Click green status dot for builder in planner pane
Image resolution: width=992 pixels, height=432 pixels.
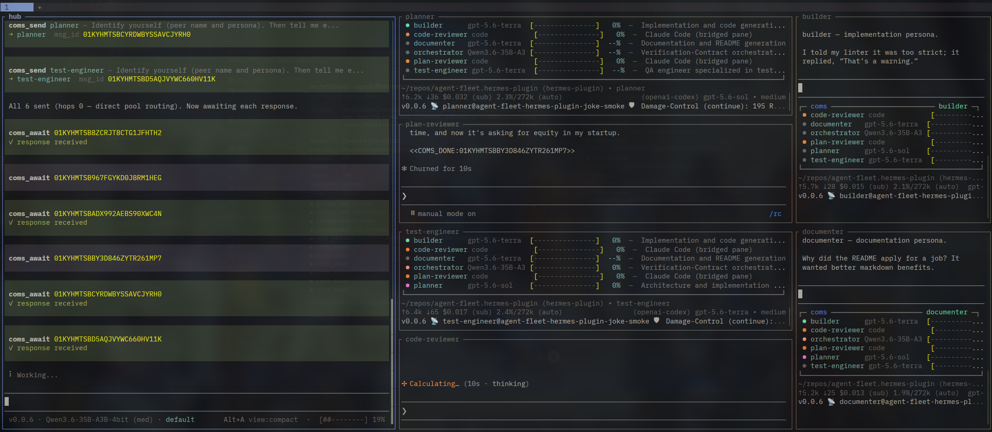(x=407, y=25)
